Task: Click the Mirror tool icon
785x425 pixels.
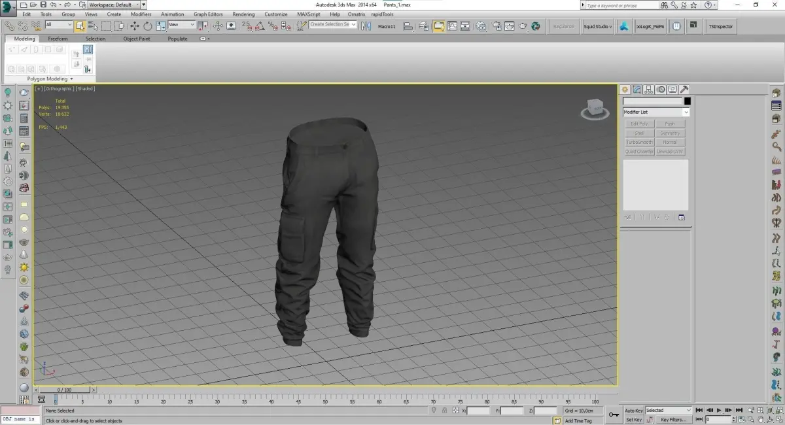Action: pos(365,26)
